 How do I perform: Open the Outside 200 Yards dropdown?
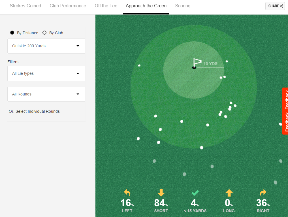pos(46,46)
